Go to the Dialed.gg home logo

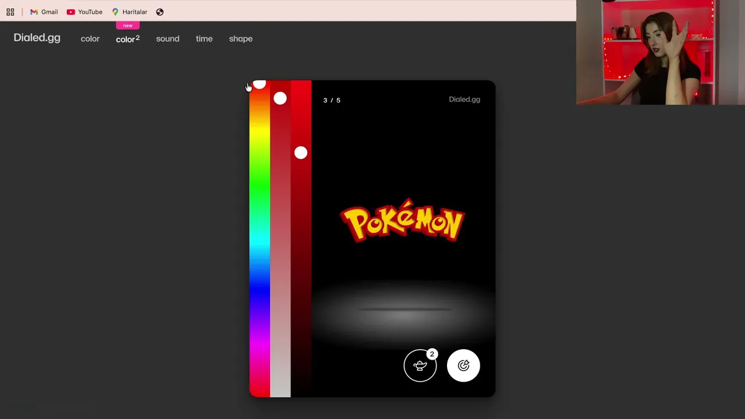click(37, 38)
